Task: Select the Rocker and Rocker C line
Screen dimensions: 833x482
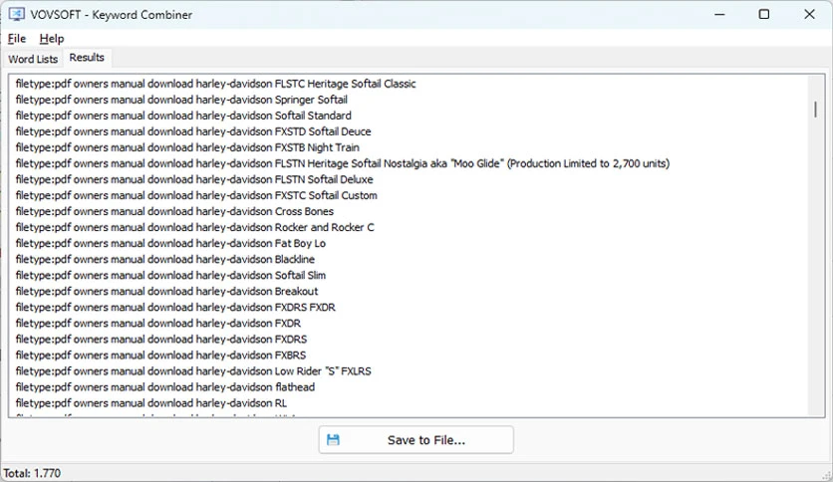Action: pos(195,227)
